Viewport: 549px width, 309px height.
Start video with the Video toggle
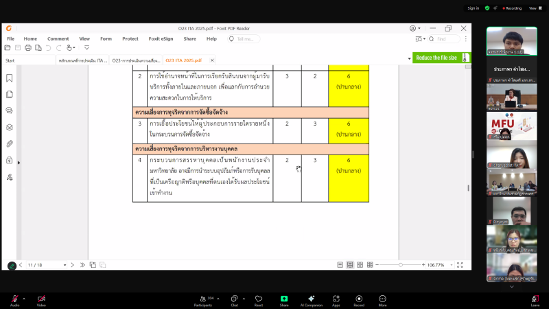coord(41,300)
